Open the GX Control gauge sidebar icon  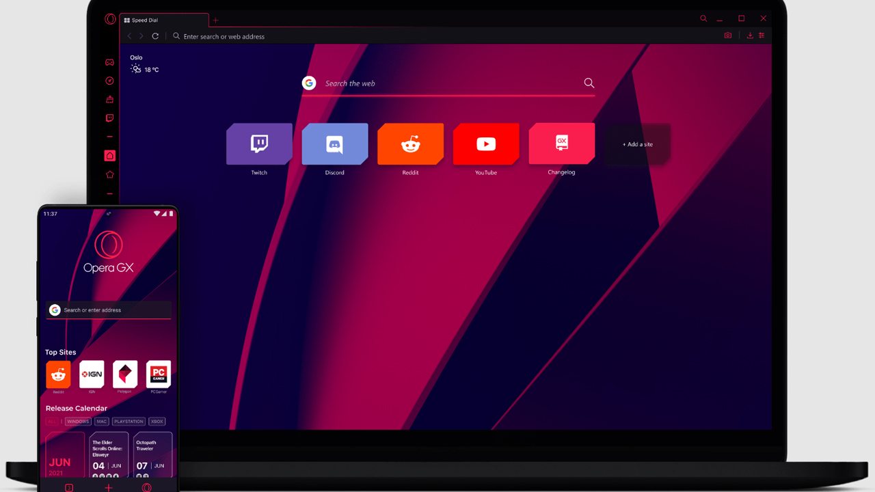click(x=109, y=81)
